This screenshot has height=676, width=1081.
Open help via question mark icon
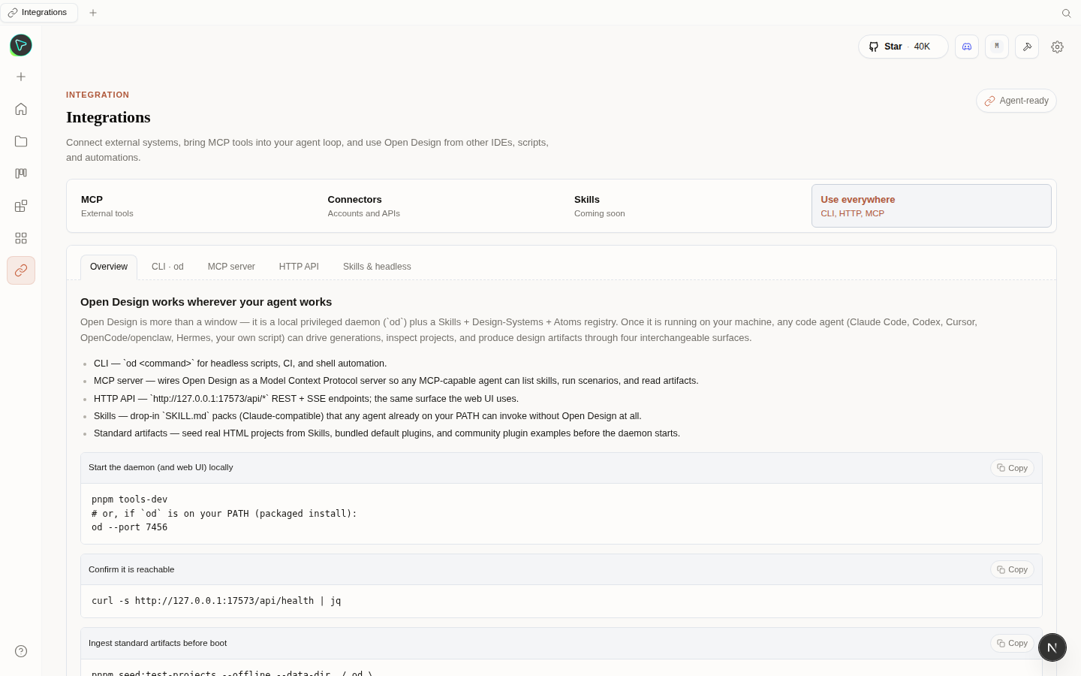[x=21, y=651]
